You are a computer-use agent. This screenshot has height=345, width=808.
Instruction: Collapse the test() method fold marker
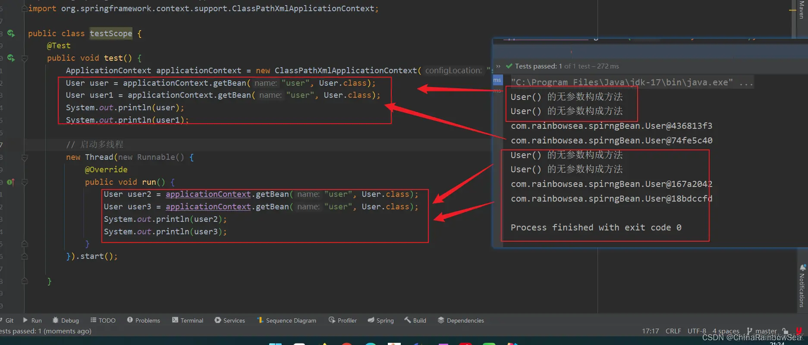(x=25, y=58)
